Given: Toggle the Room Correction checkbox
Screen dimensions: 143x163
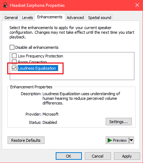Looking at the screenshot, I should 14,61.
